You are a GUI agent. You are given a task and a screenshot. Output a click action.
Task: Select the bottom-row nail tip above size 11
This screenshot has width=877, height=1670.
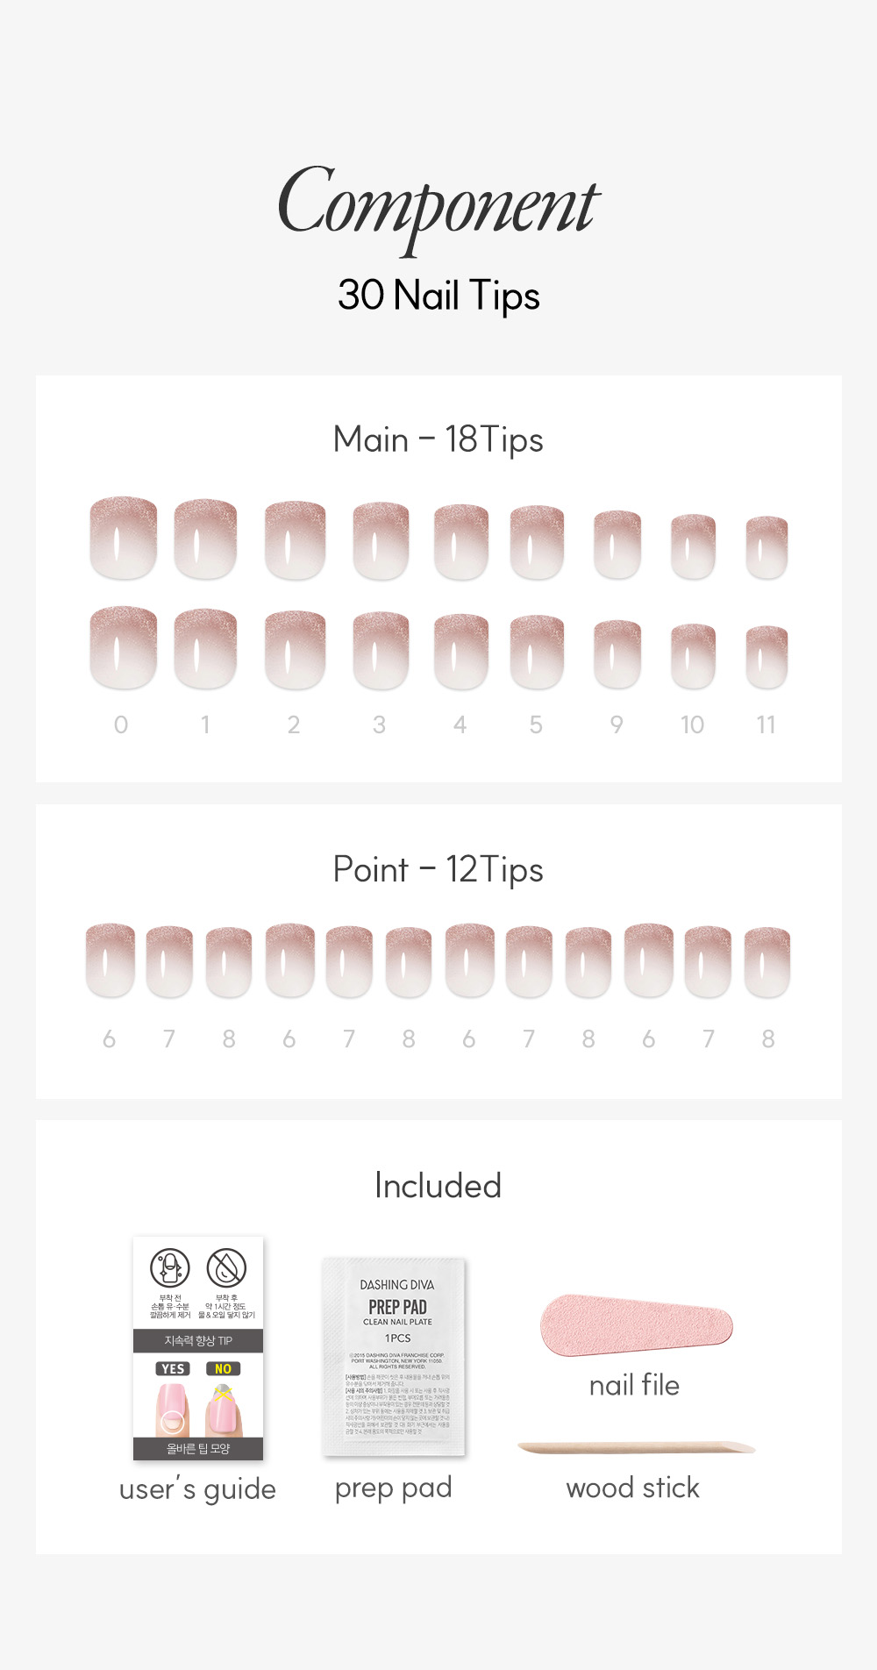(766, 657)
